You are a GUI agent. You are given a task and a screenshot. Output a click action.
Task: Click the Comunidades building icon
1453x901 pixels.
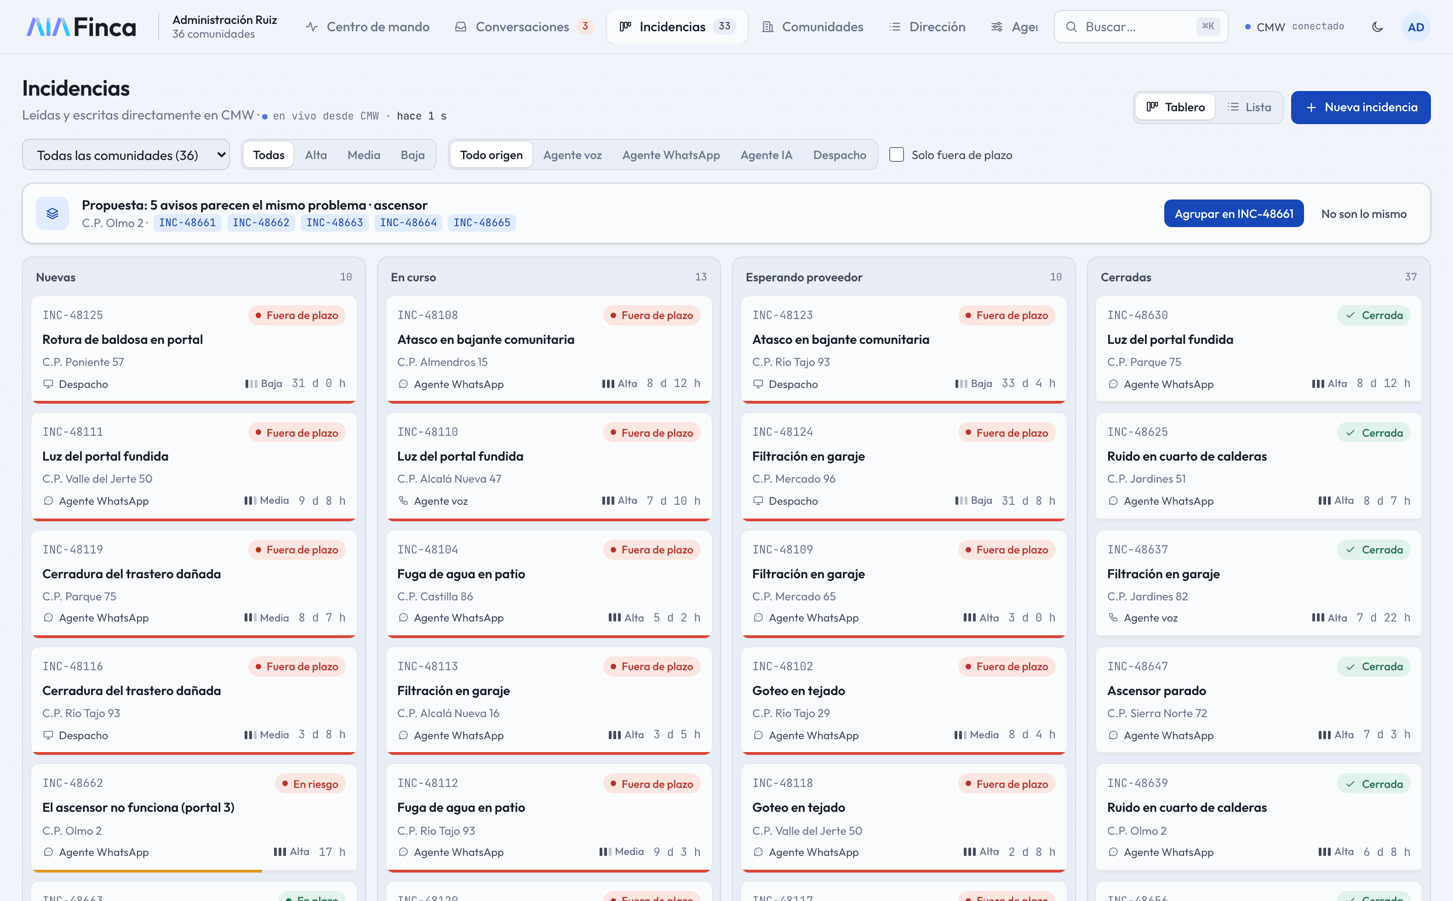767,27
